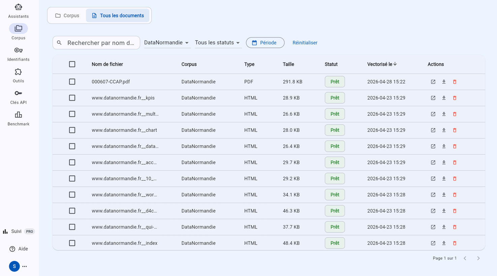Check the www.datanormandie.fr__index row checkbox
This screenshot has height=276, width=497.
click(x=72, y=243)
